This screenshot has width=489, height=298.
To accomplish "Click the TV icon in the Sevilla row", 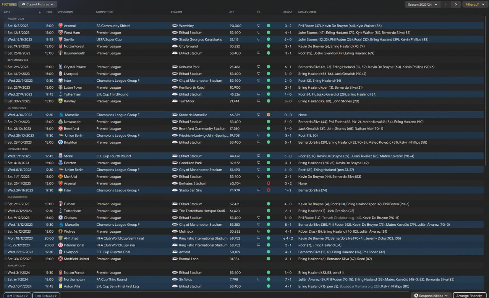I will (259, 39).
